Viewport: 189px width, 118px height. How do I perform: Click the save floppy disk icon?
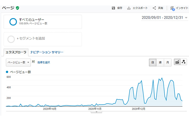point(113,8)
